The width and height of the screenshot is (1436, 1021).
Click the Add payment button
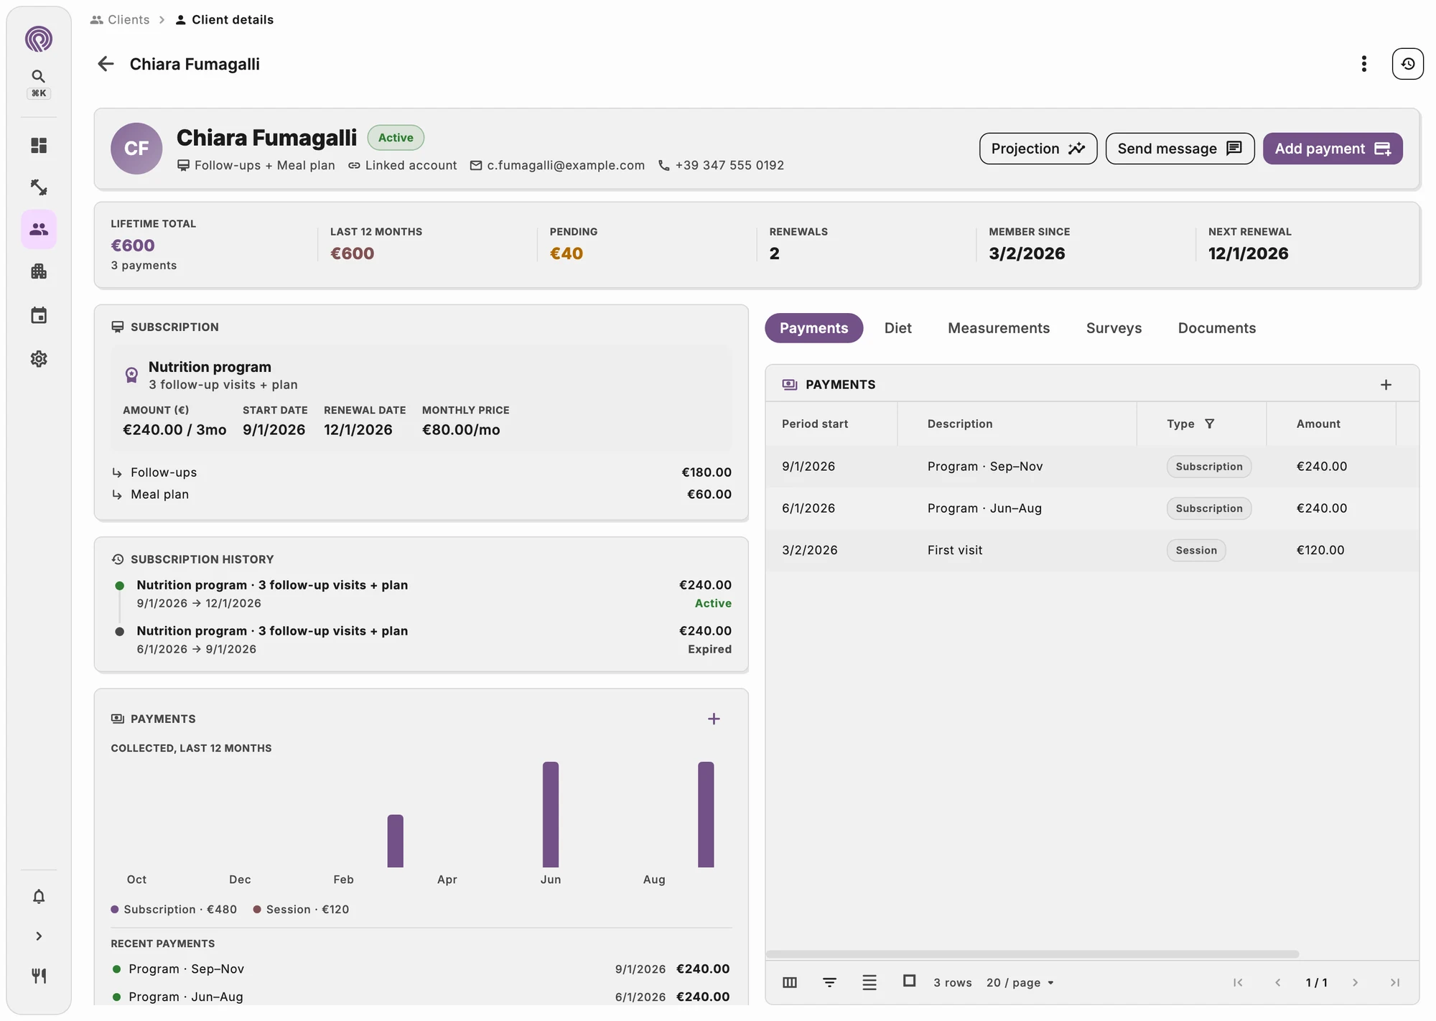tap(1333, 149)
